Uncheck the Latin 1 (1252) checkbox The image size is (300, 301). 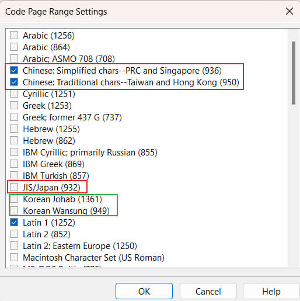(14, 223)
